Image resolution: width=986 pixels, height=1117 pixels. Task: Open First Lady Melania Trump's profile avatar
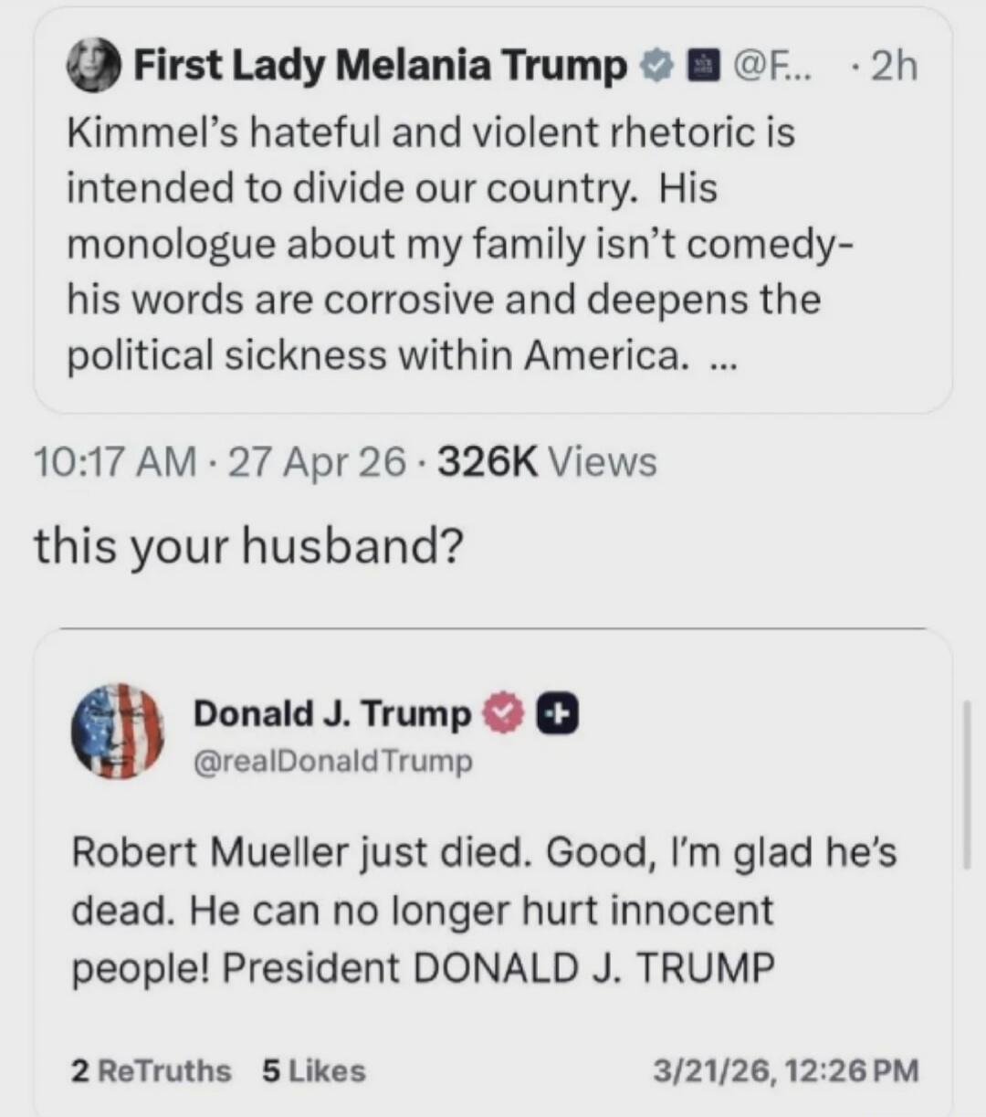pyautogui.click(x=94, y=64)
